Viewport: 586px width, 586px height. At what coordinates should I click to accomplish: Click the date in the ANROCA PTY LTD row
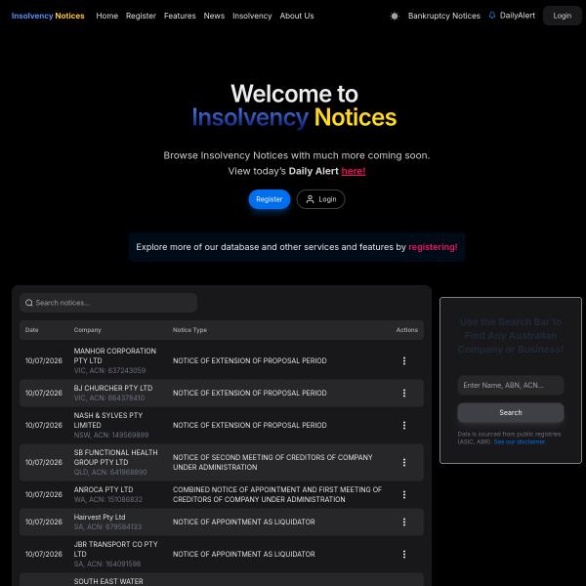44,494
